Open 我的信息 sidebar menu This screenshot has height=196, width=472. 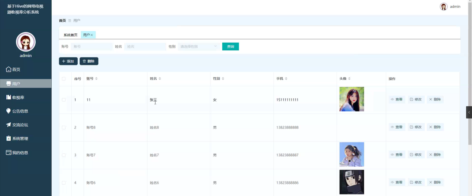(x=26, y=153)
